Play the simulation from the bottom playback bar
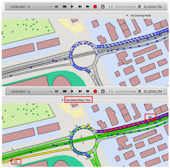Image resolution: width=170 pixels, height=168 pixels. pyautogui.click(x=72, y=91)
